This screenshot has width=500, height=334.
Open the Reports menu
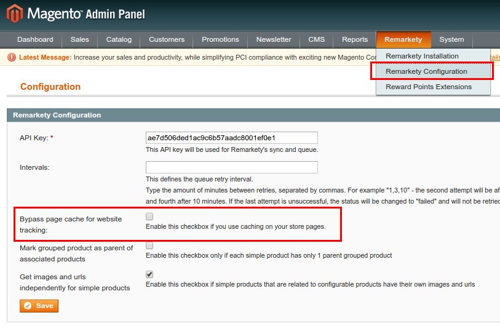(x=355, y=39)
